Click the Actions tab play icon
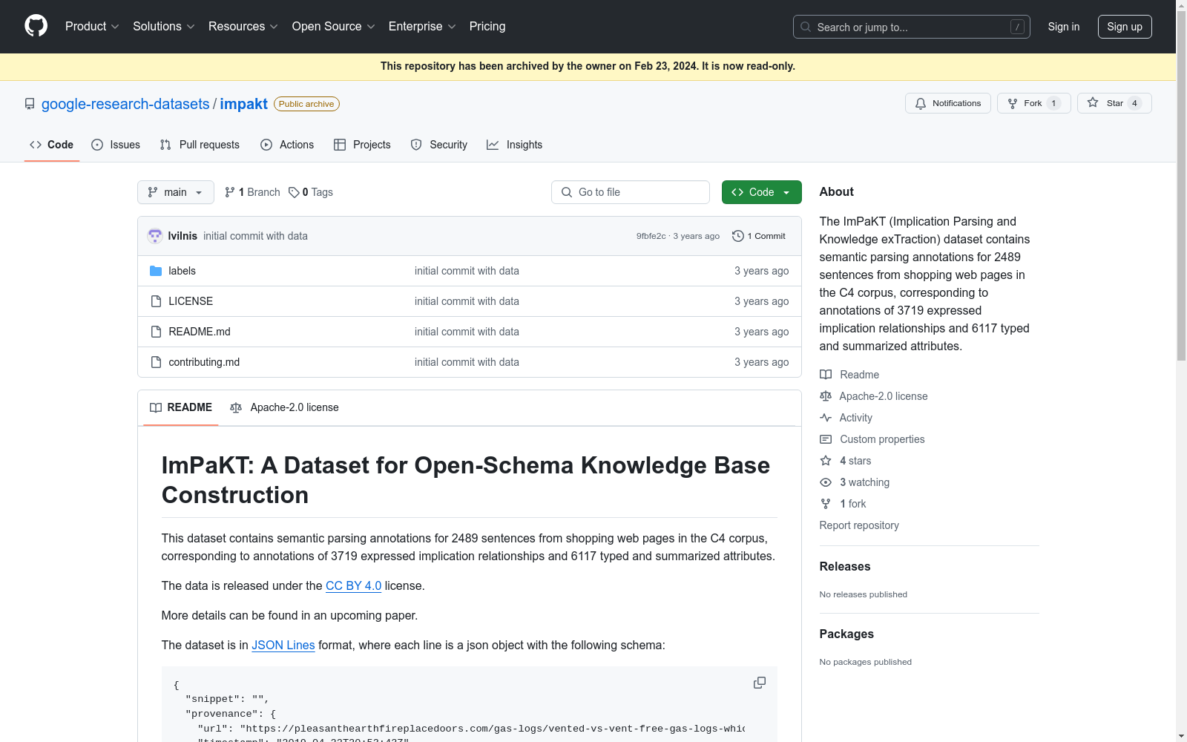 (266, 145)
